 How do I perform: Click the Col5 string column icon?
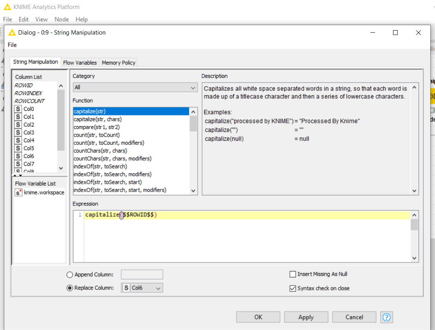point(18,148)
